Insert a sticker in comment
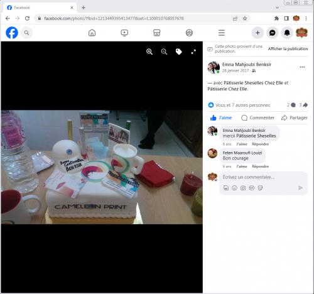The image size is (314, 294). click(260, 188)
